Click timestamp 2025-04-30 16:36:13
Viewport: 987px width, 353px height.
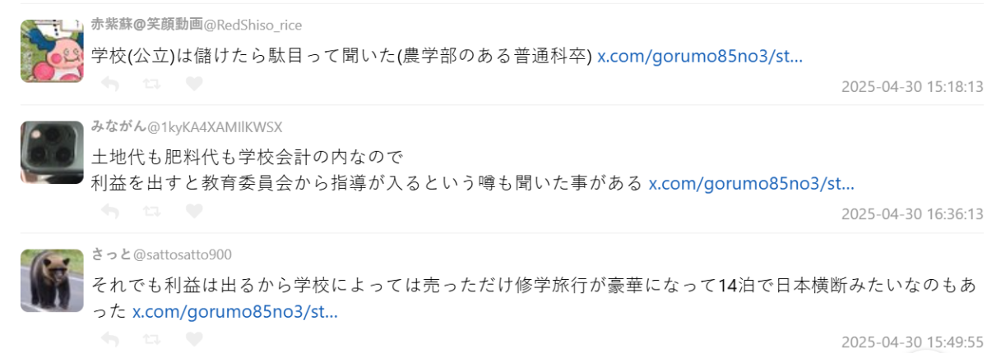(x=912, y=213)
